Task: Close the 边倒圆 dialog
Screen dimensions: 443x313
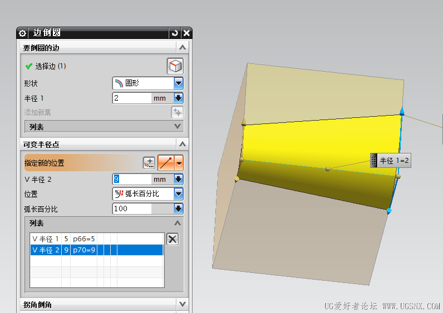Action: point(186,33)
